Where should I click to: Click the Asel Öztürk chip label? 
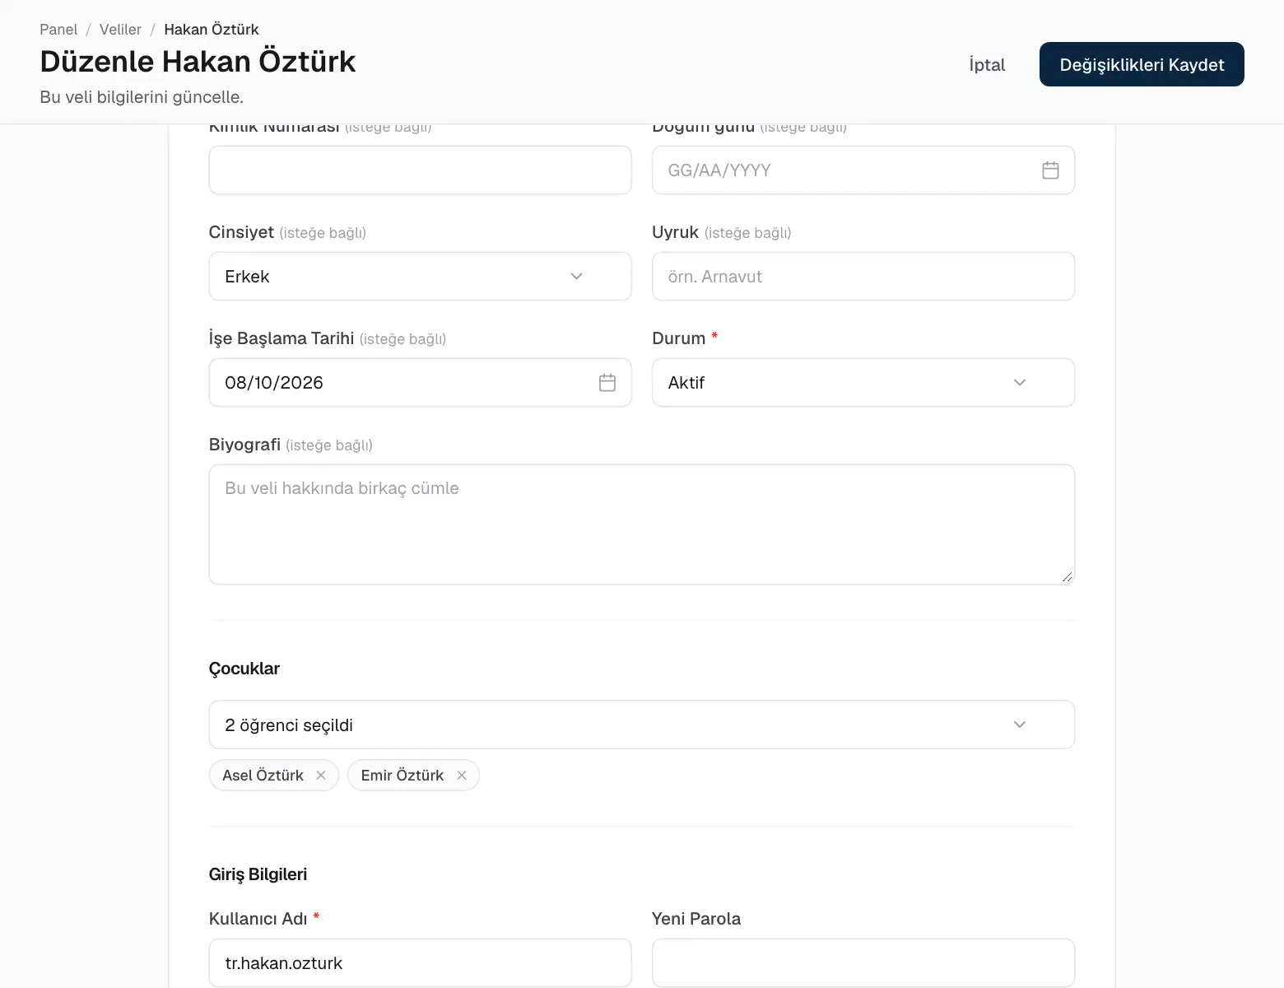pos(263,776)
